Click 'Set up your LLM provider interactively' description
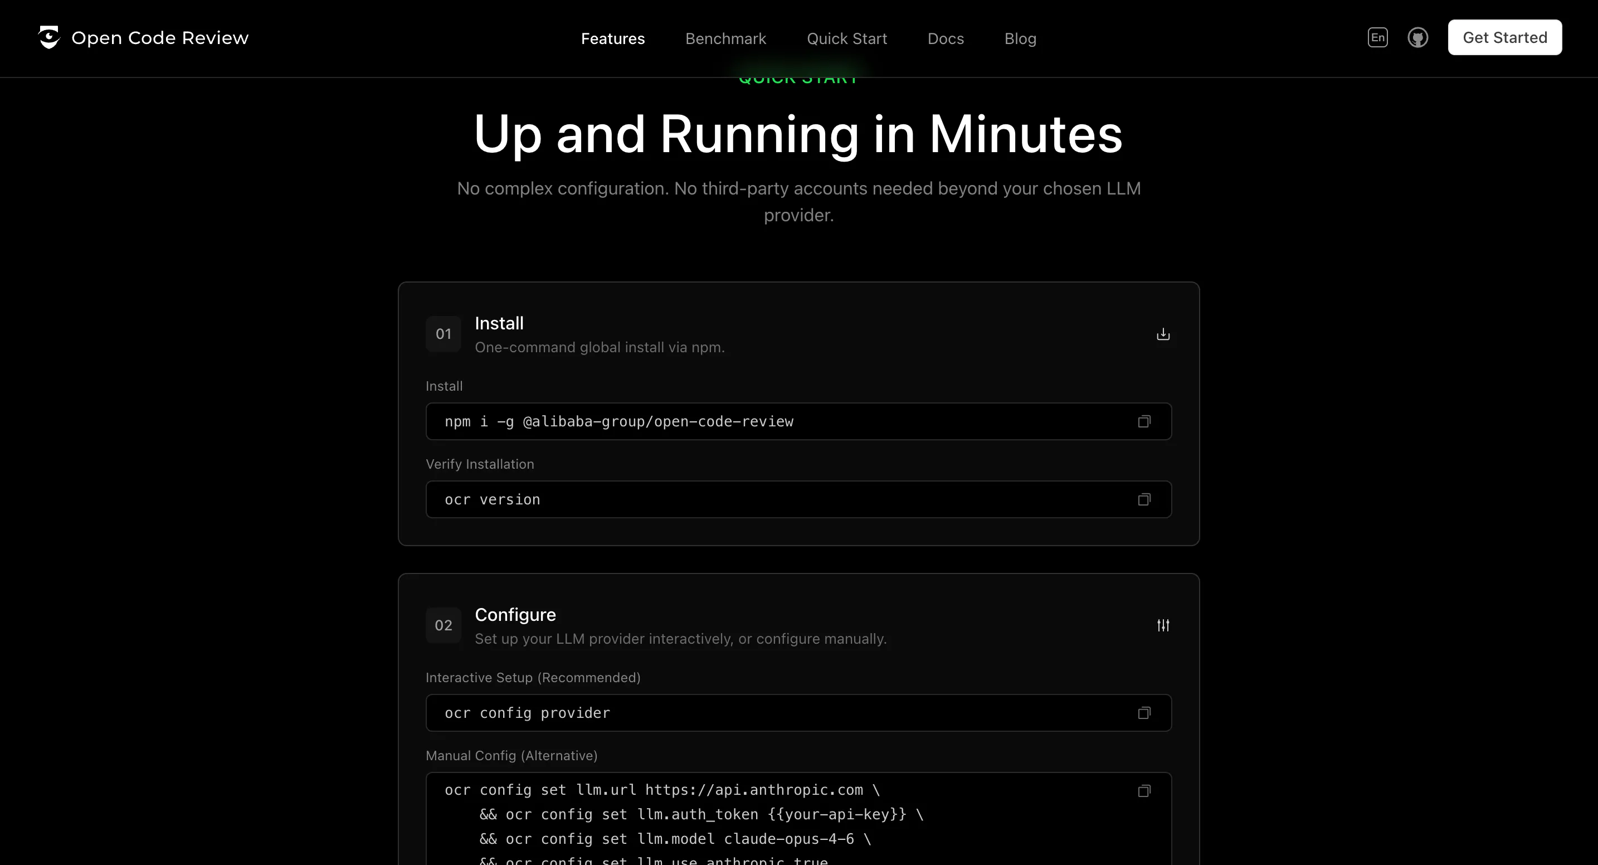This screenshot has height=865, width=1598. pyautogui.click(x=680, y=639)
